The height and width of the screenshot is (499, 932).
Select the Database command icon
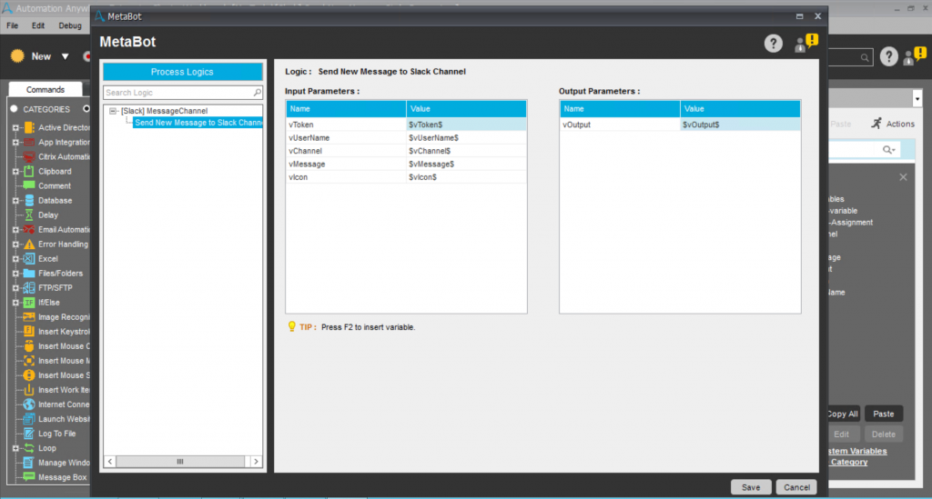(x=28, y=200)
